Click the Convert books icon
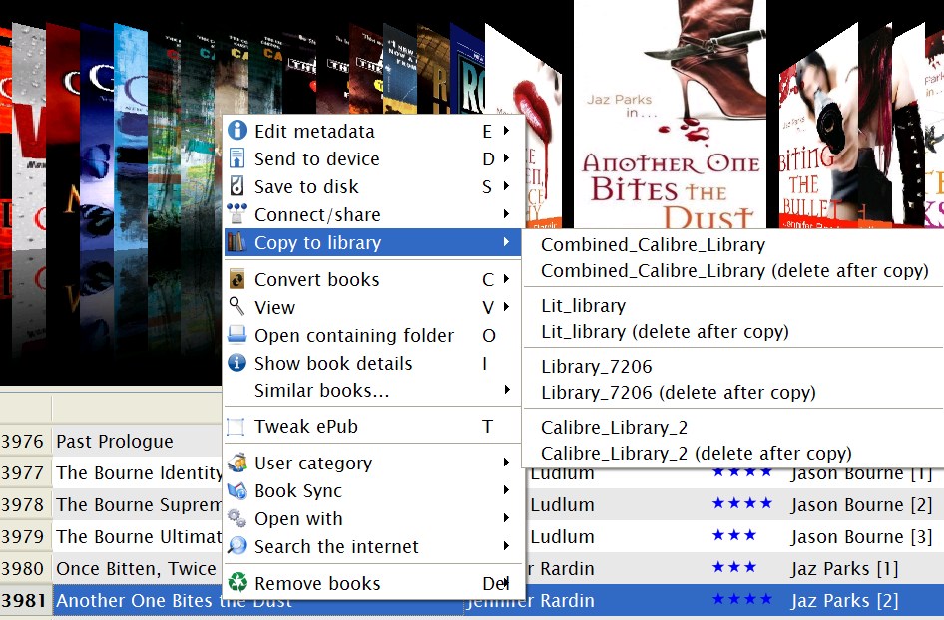This screenshot has width=944, height=620. click(x=237, y=279)
